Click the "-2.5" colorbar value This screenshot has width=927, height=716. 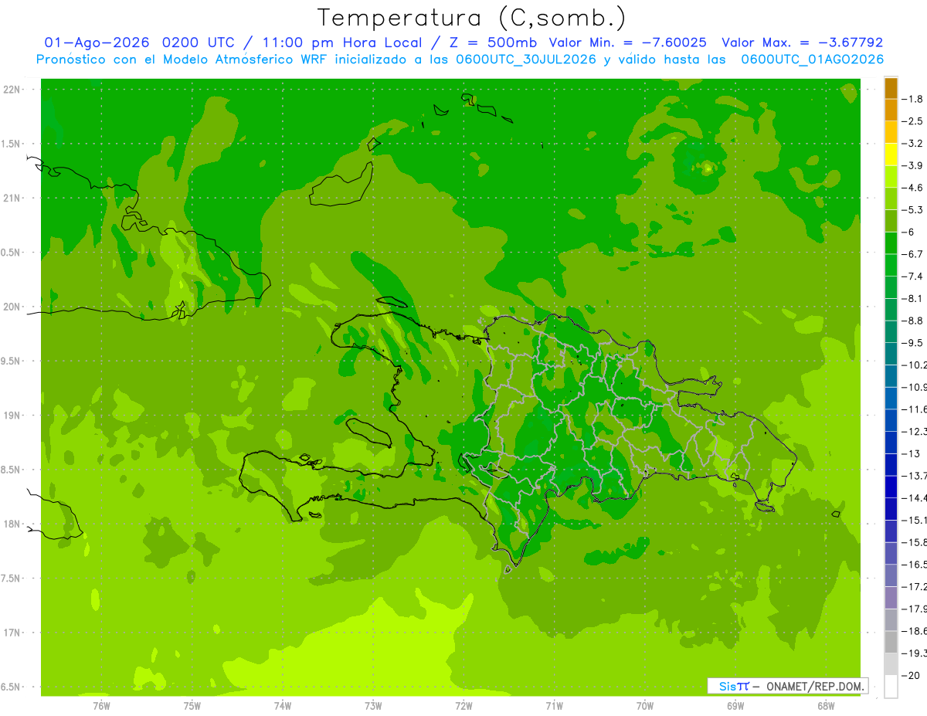tap(912, 121)
